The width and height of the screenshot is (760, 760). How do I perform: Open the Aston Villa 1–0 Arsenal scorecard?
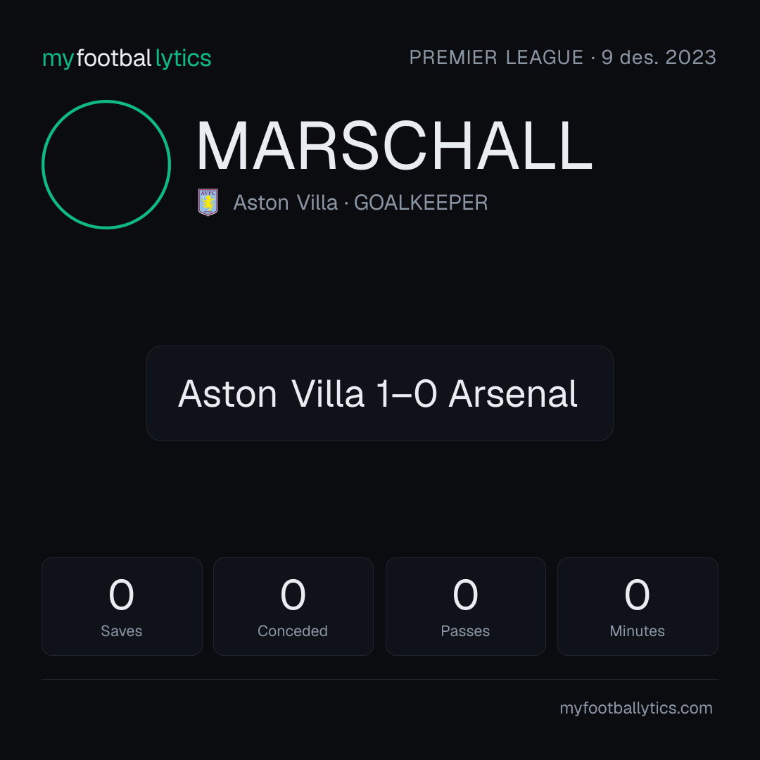coord(380,393)
